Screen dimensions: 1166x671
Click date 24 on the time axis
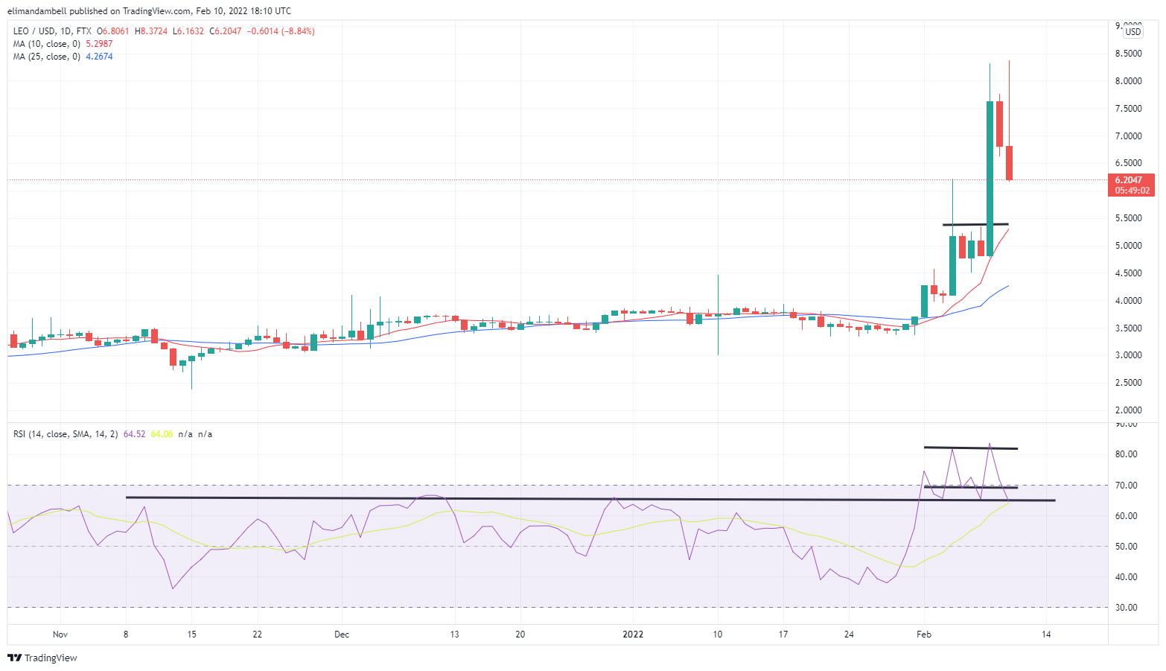(849, 635)
